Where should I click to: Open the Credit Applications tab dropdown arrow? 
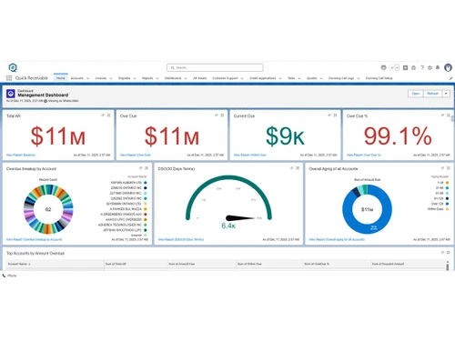280,78
